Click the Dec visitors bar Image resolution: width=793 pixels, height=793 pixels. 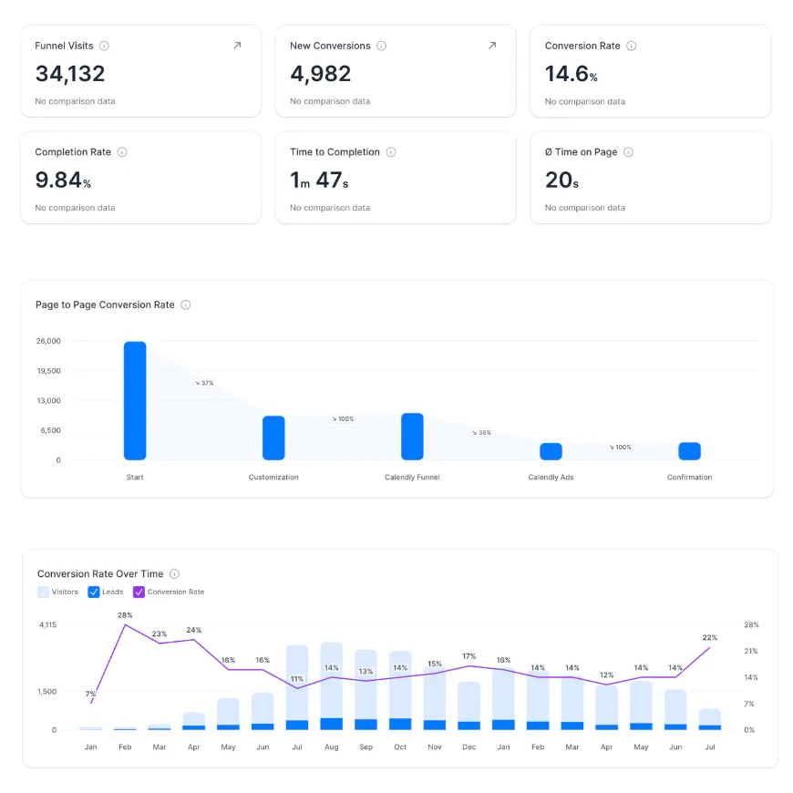469,702
